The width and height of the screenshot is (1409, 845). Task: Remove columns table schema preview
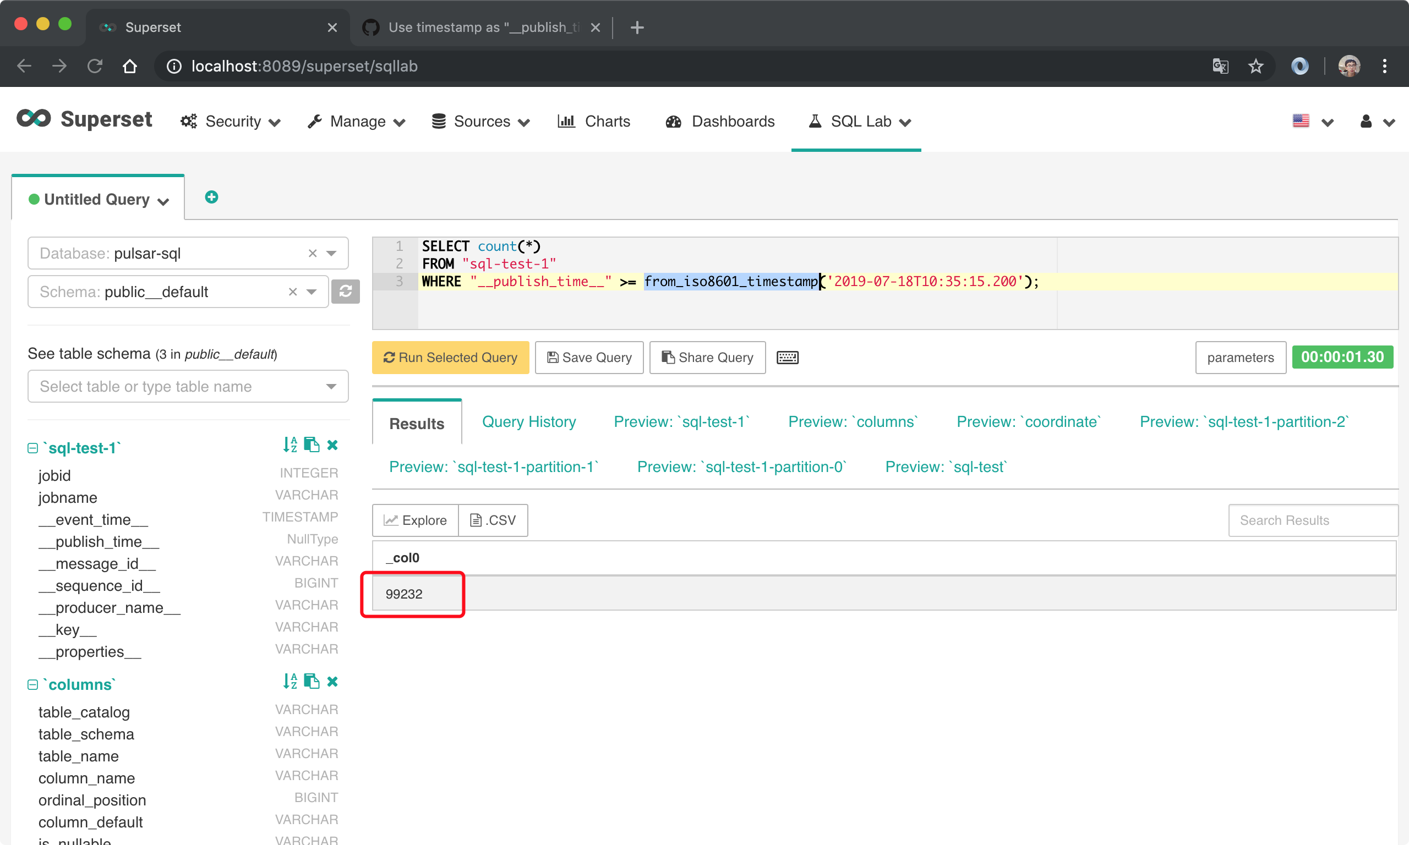pyautogui.click(x=332, y=682)
